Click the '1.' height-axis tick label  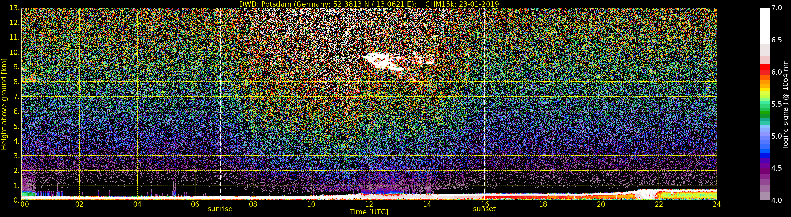(17, 185)
